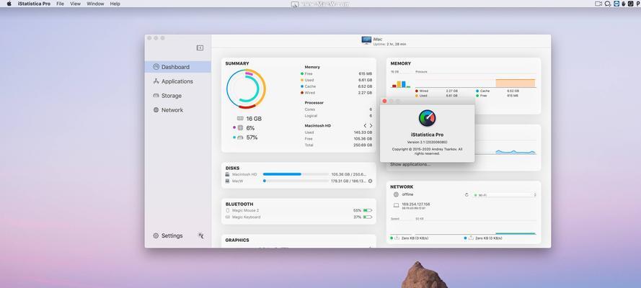Screen dimensions: 641x288
Task: Click the offline globe icon in Network
Action: pos(396,194)
